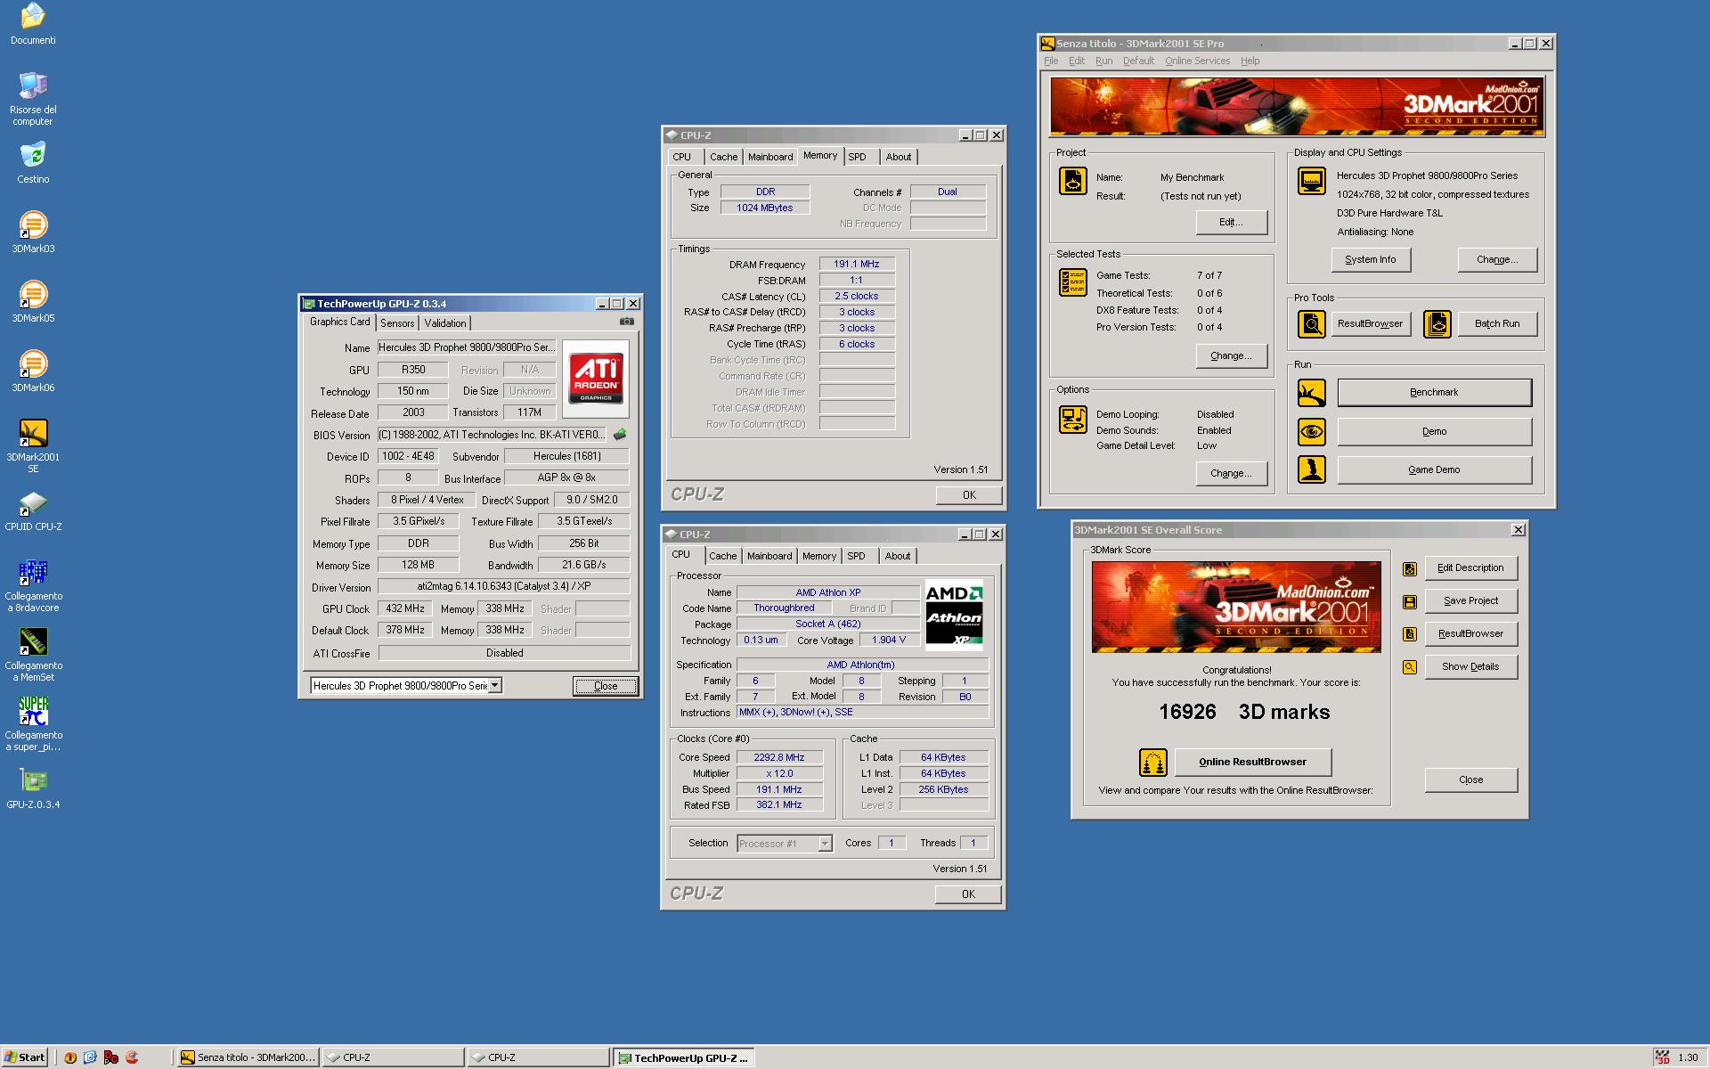
Task: Switch to Mainboard tab in lower CPU-Z
Action: [769, 556]
